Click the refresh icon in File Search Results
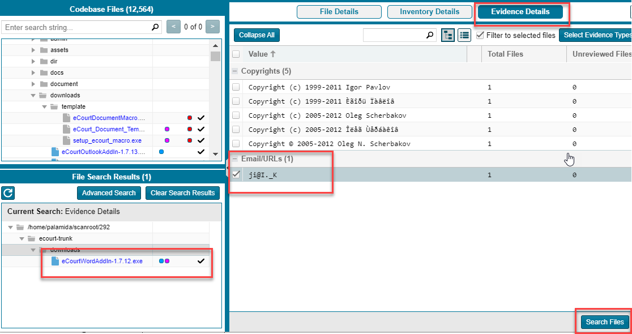Image resolution: width=632 pixels, height=334 pixels. click(8, 193)
